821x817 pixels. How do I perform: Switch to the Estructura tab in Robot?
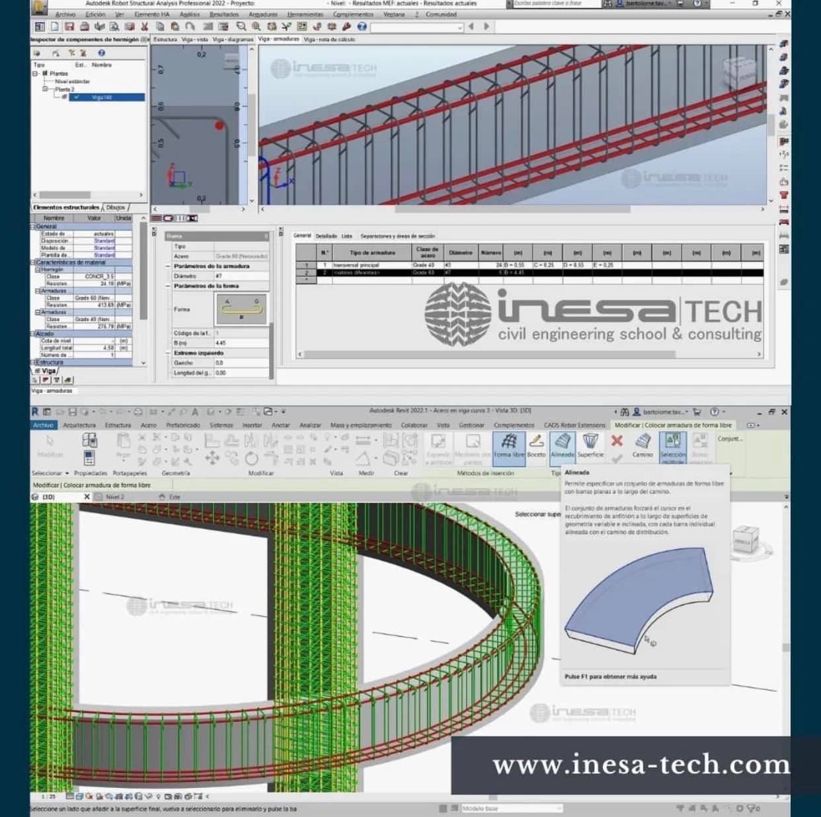click(x=165, y=40)
